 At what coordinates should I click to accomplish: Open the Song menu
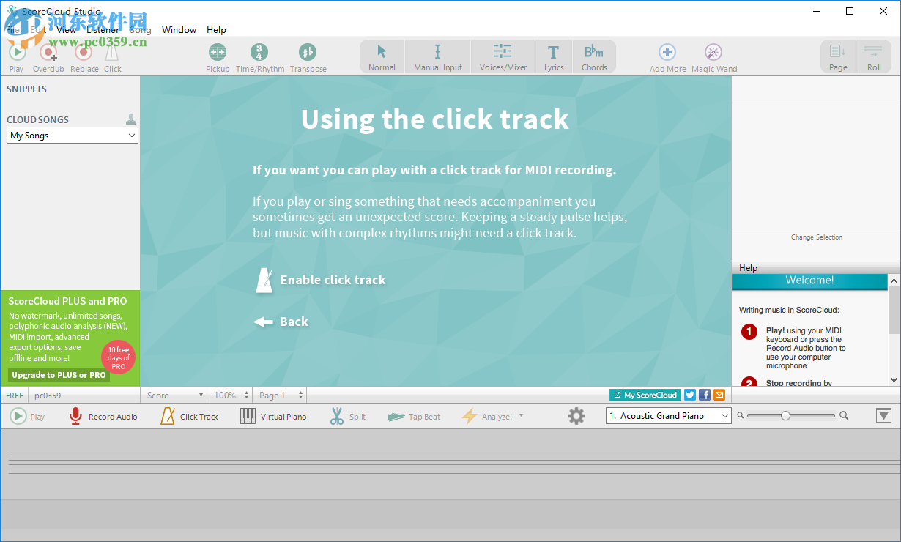tap(140, 30)
